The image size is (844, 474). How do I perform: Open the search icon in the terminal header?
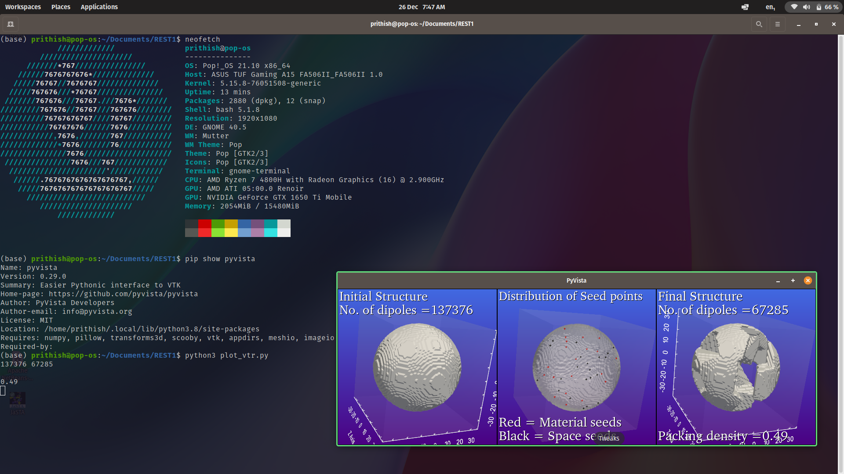[759, 24]
